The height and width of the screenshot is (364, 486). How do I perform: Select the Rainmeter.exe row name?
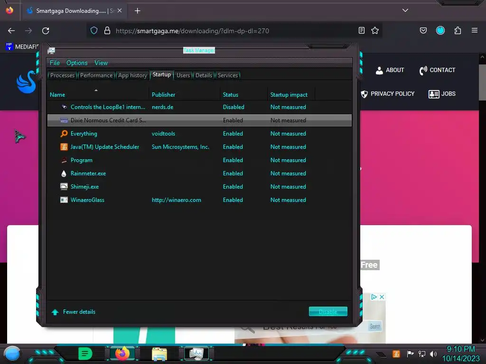coord(88,173)
